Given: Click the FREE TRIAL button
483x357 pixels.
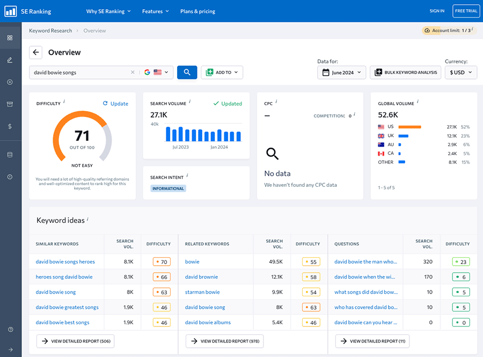Looking at the screenshot, I should pos(466,11).
